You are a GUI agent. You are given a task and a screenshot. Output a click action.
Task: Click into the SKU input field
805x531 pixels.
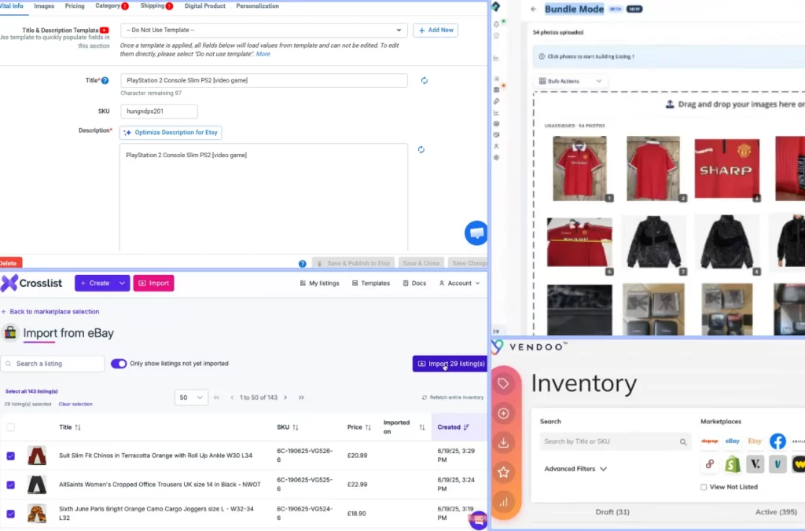tap(159, 112)
